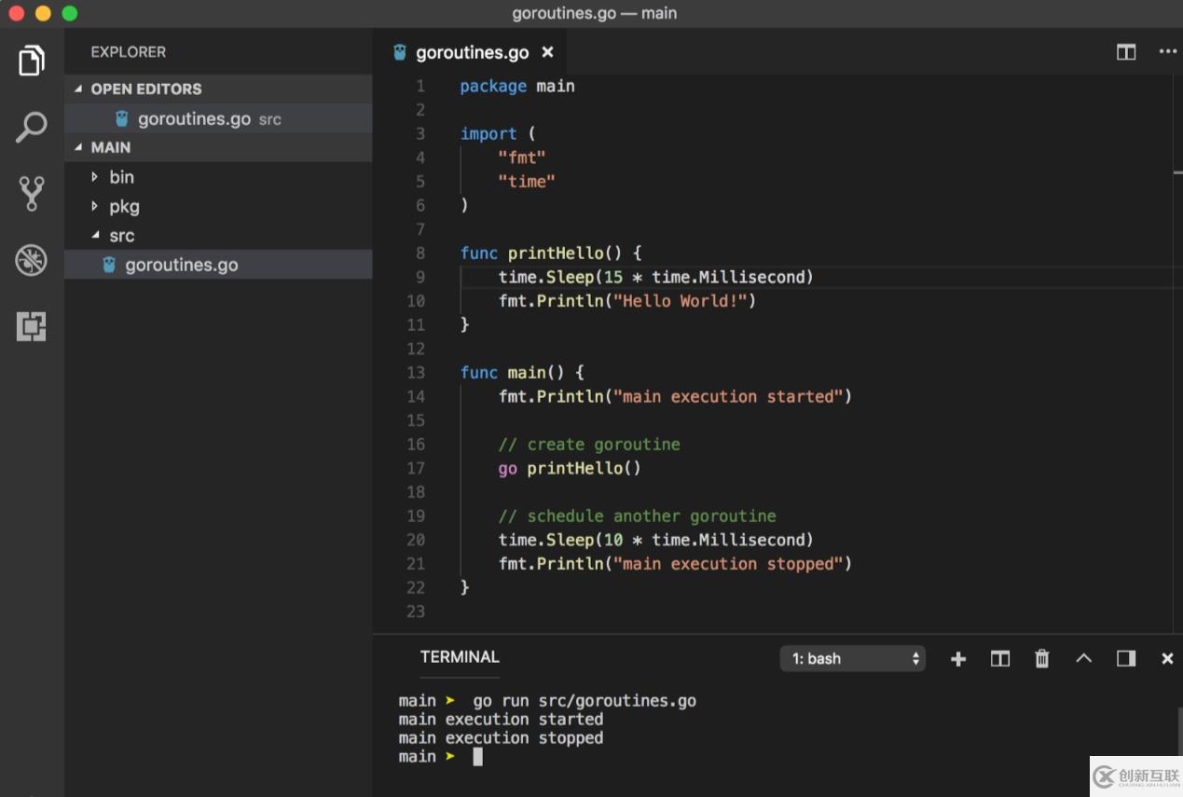Image resolution: width=1183 pixels, height=797 pixels.
Task: Click the Go icon beside goroutines.go in the Open Editors list
Action: coord(121,118)
